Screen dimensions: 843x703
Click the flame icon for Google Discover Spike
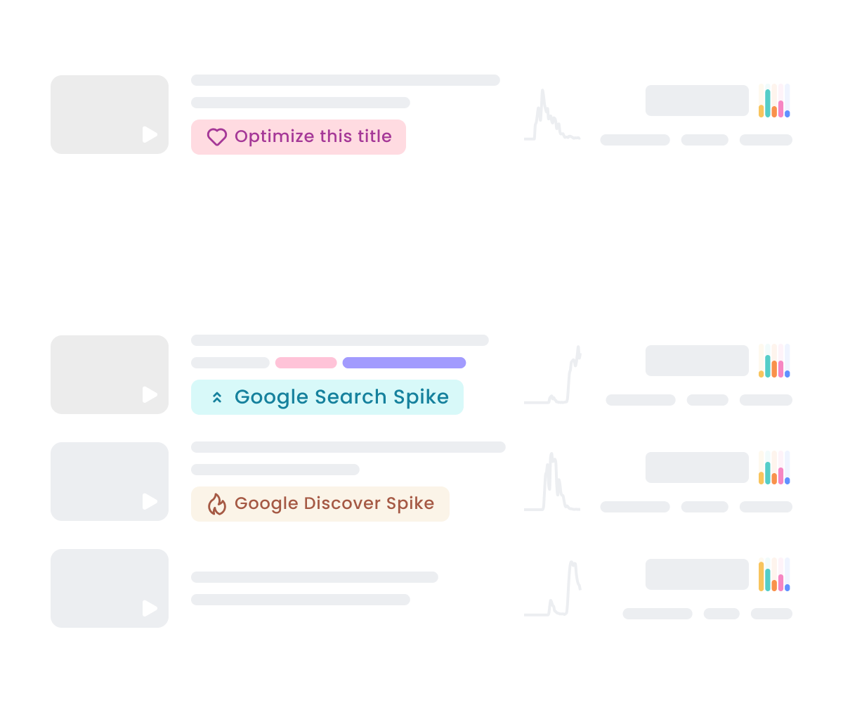pyautogui.click(x=217, y=504)
